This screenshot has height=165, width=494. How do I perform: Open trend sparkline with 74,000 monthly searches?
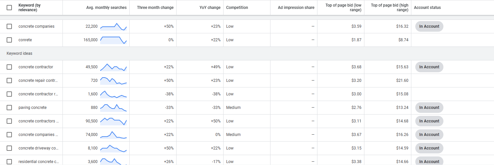[113, 135]
